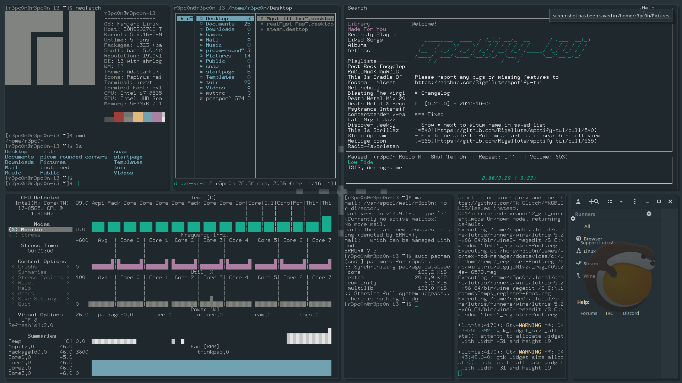Open About in s-tui Control Options
This screenshot has width=682, height=383.
(x=40, y=293)
